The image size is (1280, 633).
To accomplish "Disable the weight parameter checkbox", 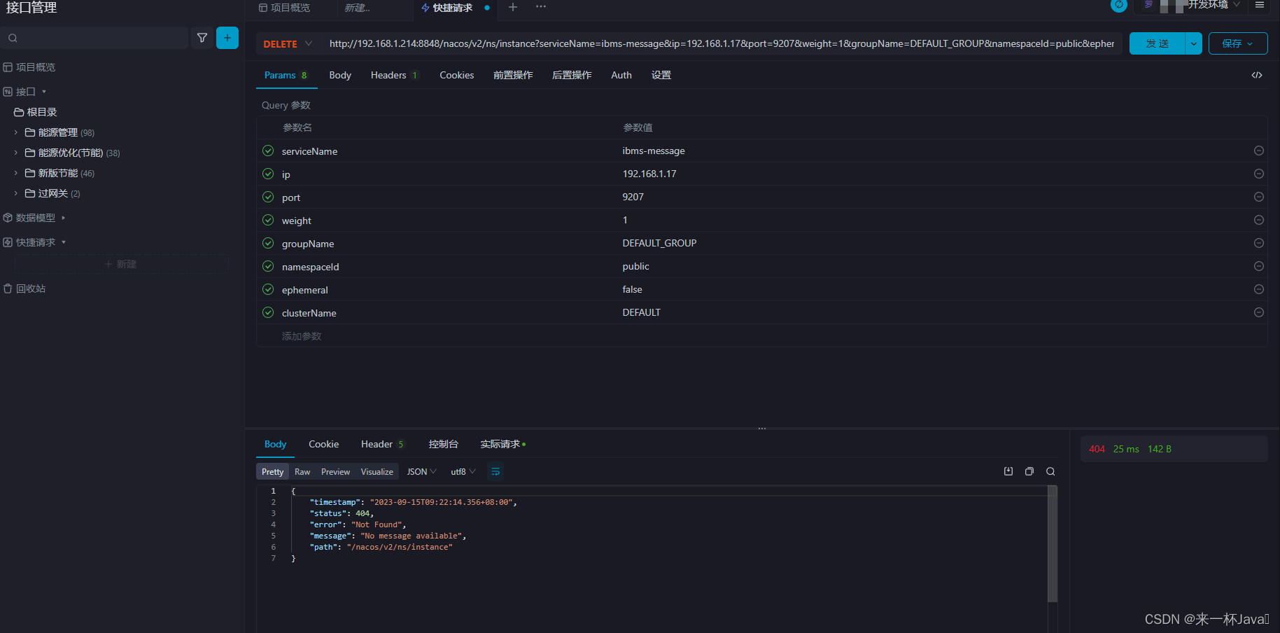I will [x=268, y=220].
